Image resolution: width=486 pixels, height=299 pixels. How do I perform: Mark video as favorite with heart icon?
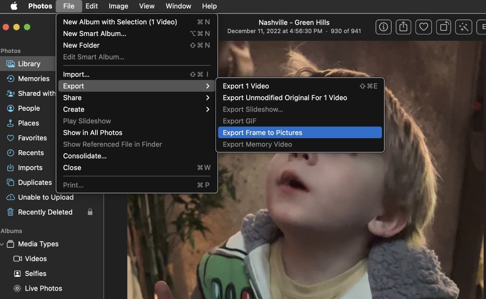pos(424,27)
